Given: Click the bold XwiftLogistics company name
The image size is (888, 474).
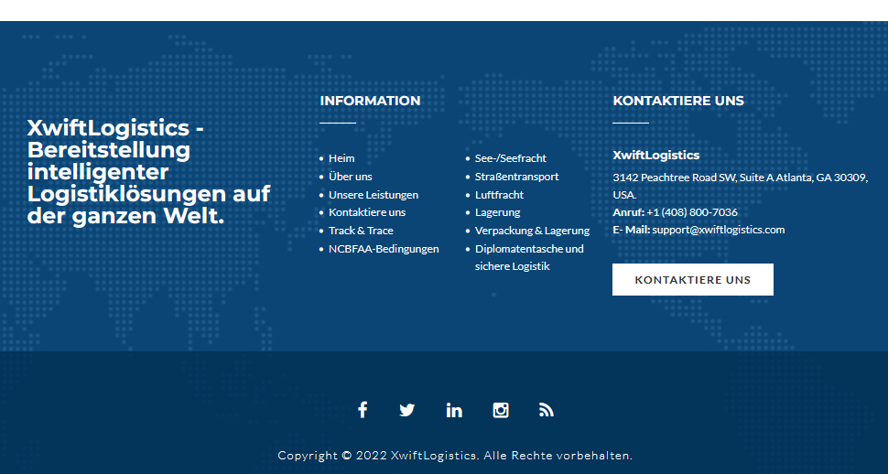Looking at the screenshot, I should coord(656,156).
